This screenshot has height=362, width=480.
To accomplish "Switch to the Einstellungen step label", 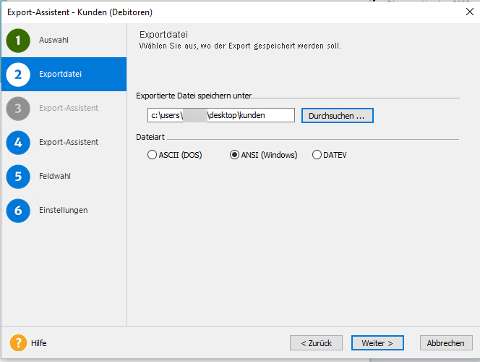I will (64, 210).
